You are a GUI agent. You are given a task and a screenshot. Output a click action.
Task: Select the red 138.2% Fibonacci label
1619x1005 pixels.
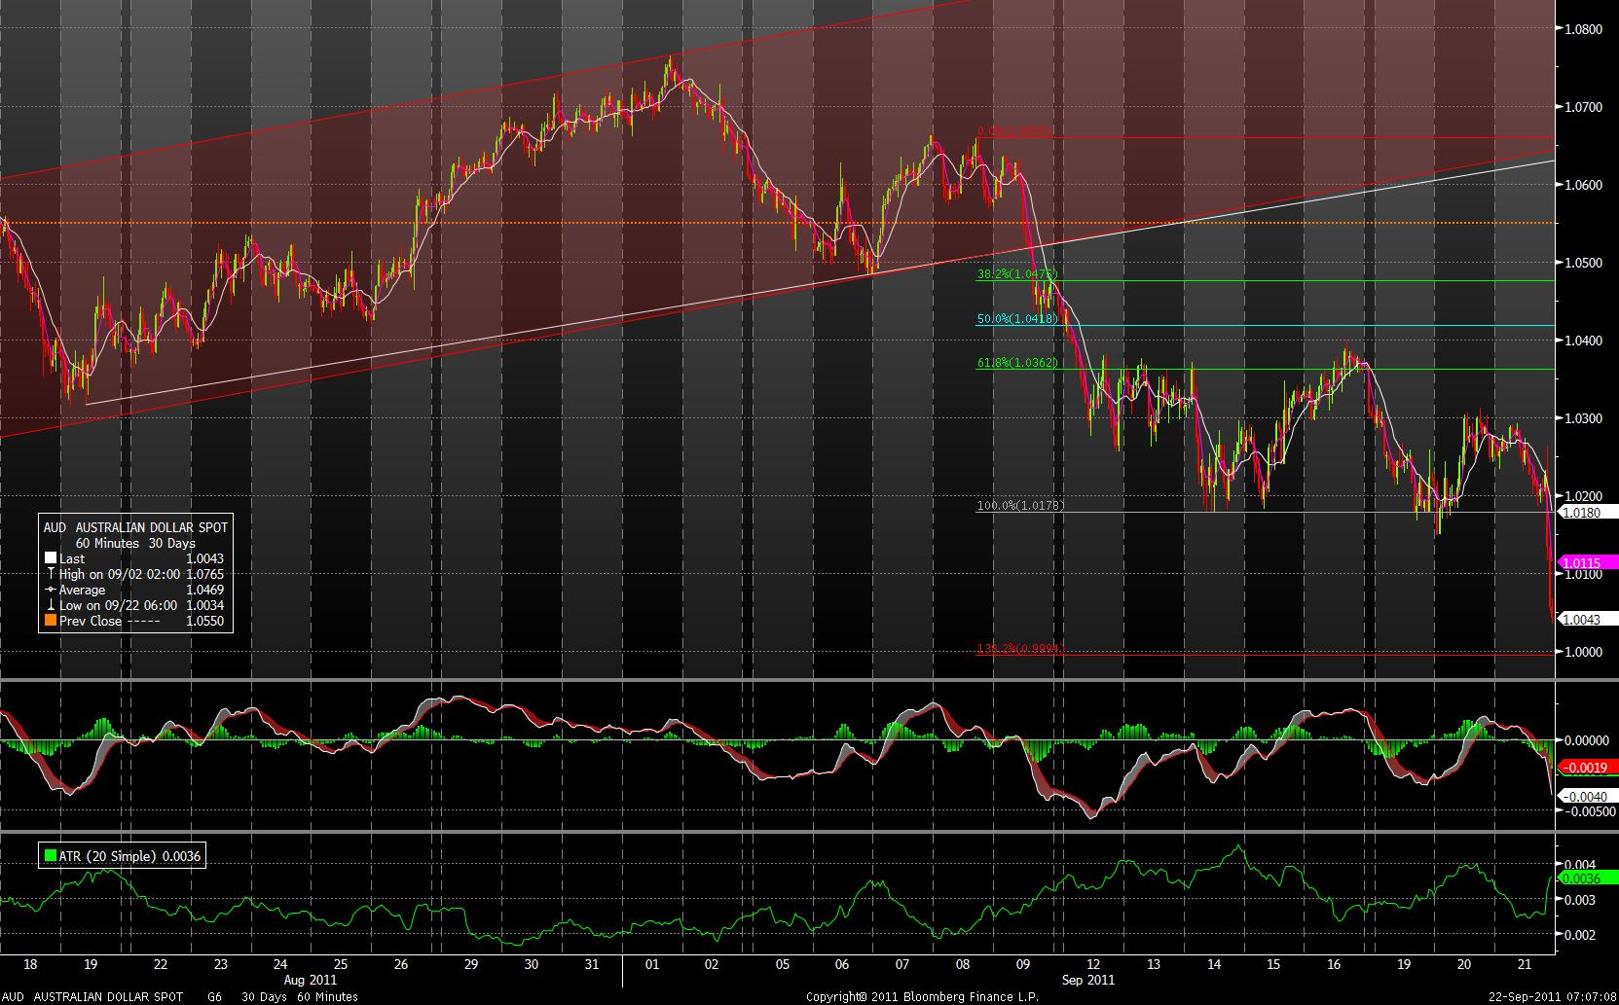pos(1020,649)
